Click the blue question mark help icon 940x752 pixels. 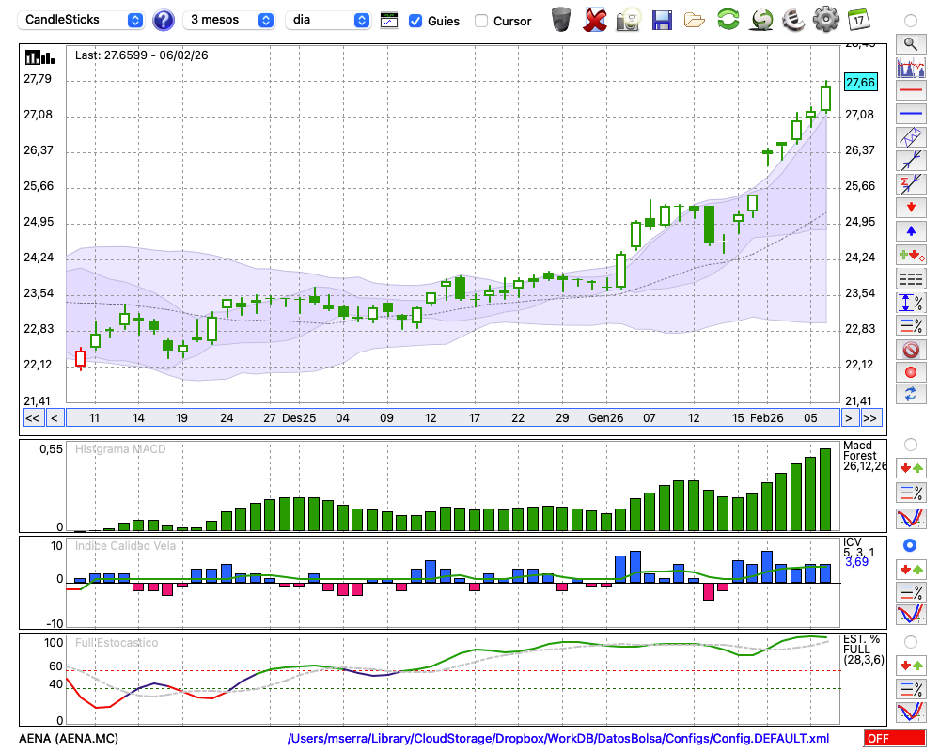(164, 20)
